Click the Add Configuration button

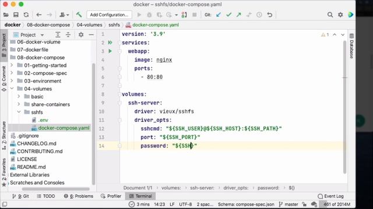(x=109, y=15)
